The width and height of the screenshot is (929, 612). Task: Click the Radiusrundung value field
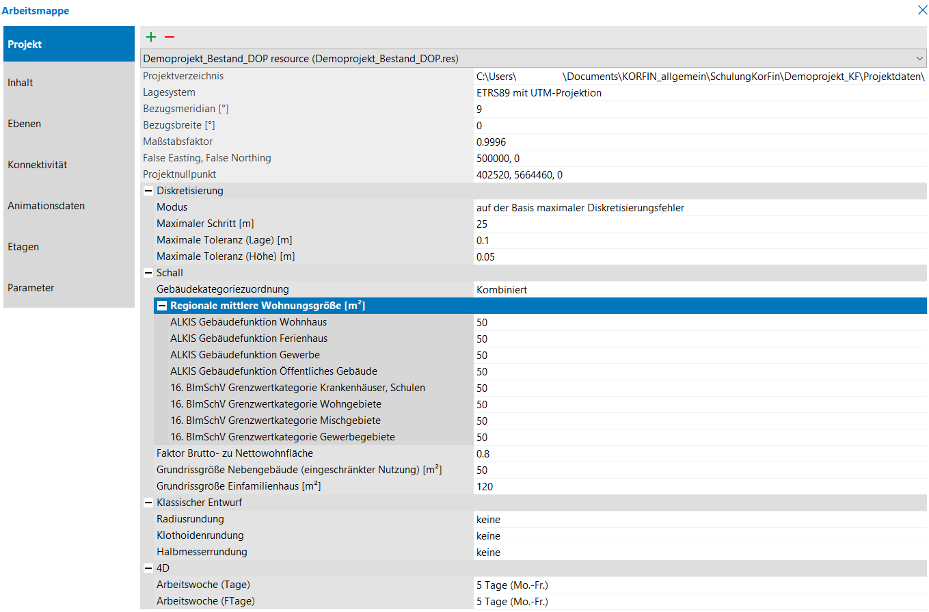[x=697, y=520]
